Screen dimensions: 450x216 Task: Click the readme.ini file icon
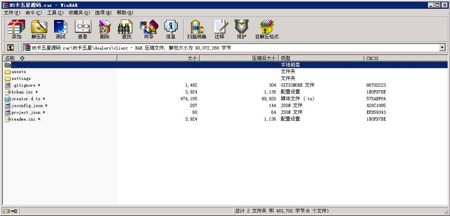(x=8, y=119)
